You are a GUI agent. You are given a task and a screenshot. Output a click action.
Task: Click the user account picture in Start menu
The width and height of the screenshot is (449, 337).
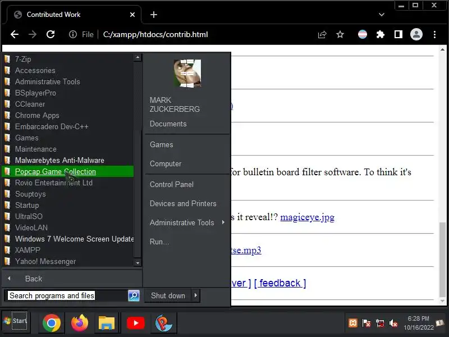pos(187,73)
